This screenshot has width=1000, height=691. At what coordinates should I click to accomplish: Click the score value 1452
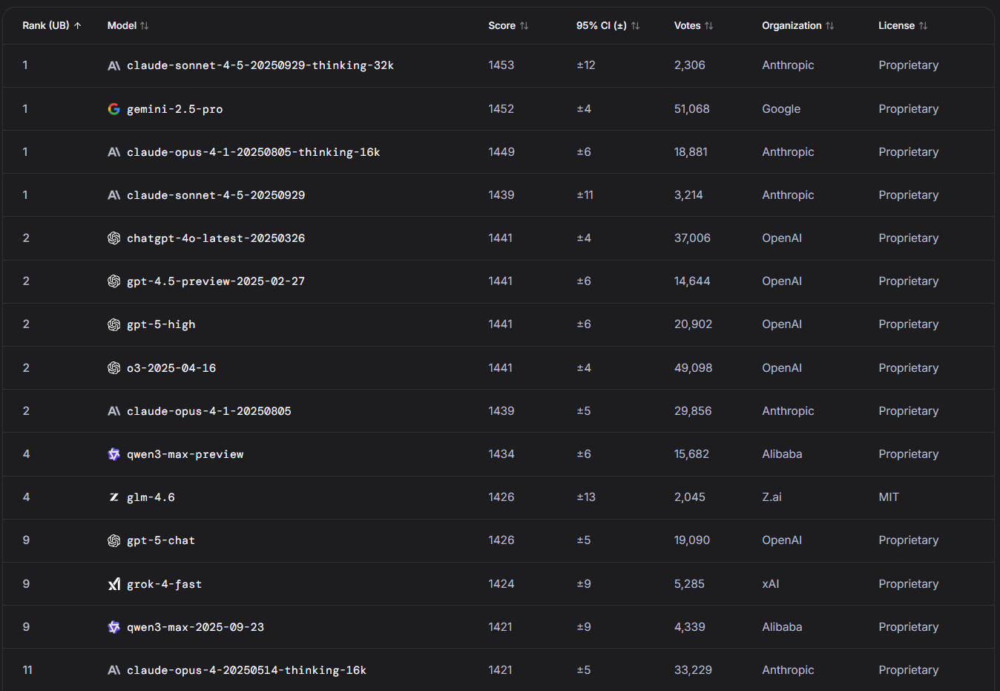pyautogui.click(x=501, y=109)
